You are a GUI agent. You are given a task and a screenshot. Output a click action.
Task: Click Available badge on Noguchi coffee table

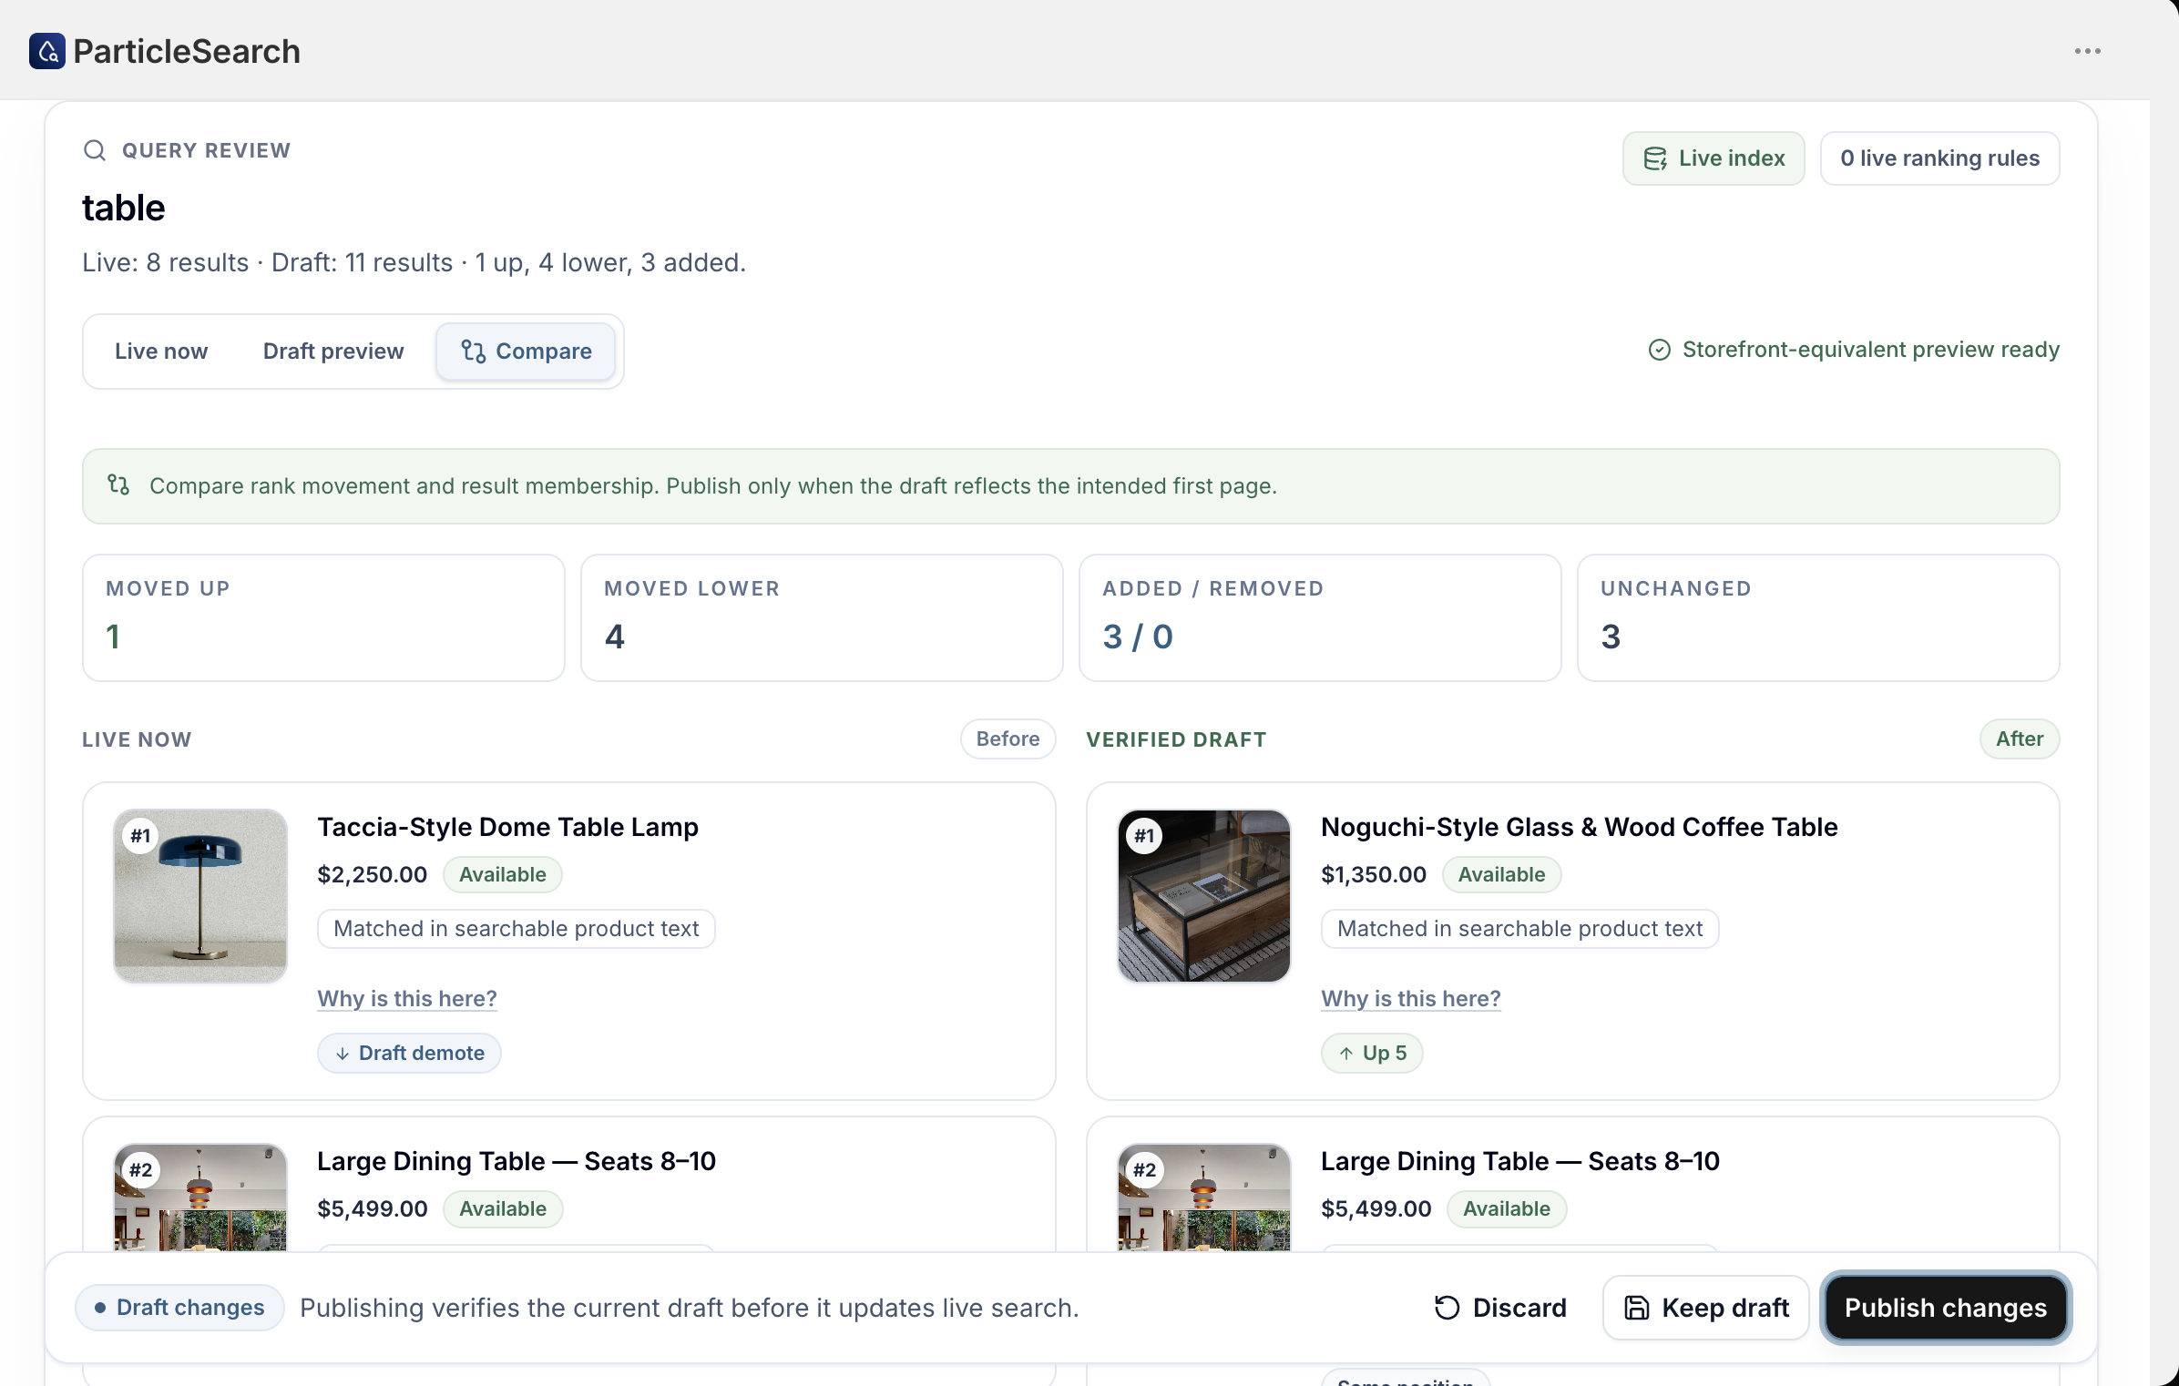click(1501, 875)
